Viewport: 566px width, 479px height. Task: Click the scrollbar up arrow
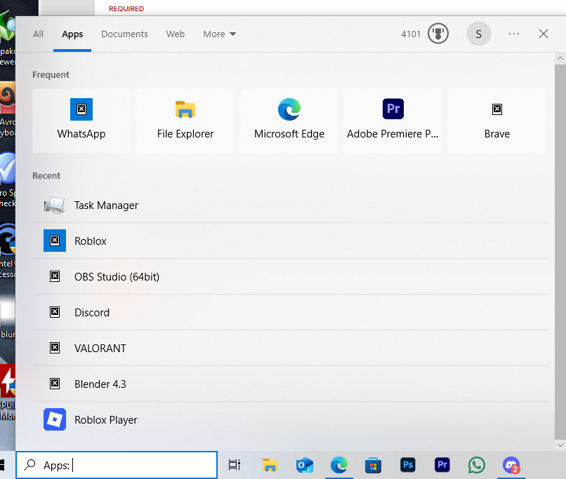tap(560, 58)
